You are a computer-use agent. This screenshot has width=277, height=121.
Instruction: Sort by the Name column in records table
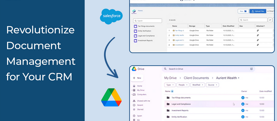(x=174, y=26)
